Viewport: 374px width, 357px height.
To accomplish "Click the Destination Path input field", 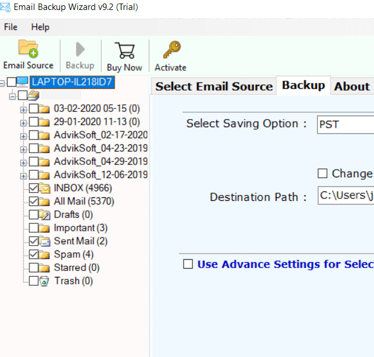I will 346,196.
